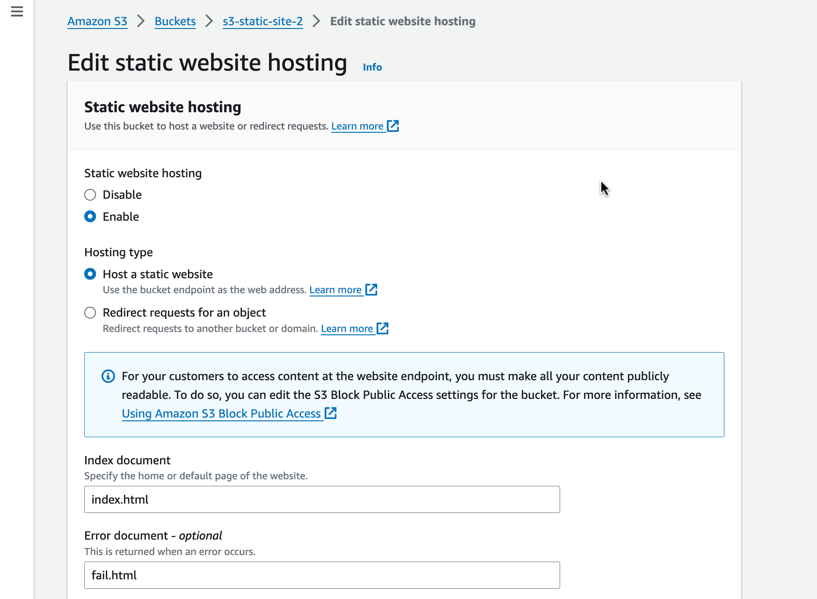The width and height of the screenshot is (817, 599).
Task: Open Learn more about bucket endpoint
Action: coord(335,290)
